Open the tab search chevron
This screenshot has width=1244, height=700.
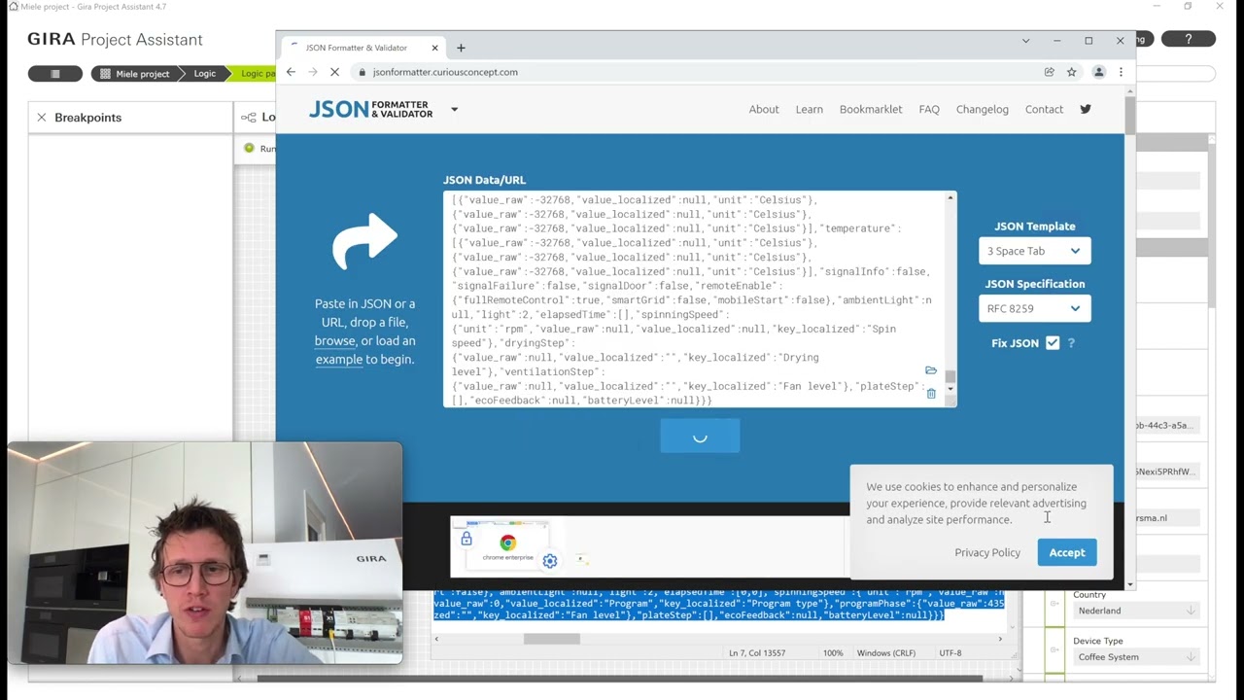[1025, 41]
